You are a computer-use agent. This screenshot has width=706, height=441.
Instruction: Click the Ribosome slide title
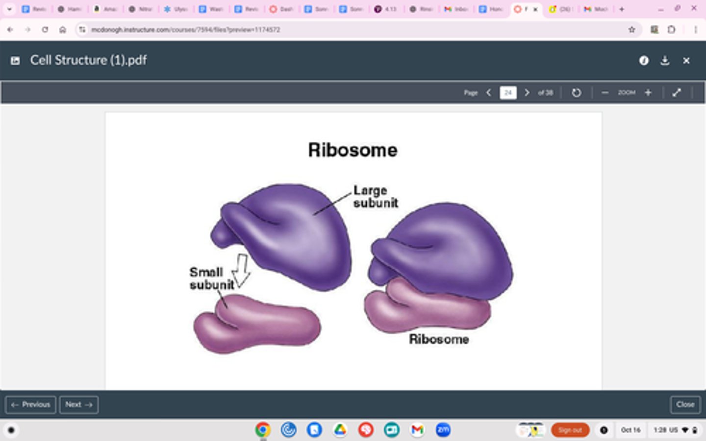click(x=353, y=150)
